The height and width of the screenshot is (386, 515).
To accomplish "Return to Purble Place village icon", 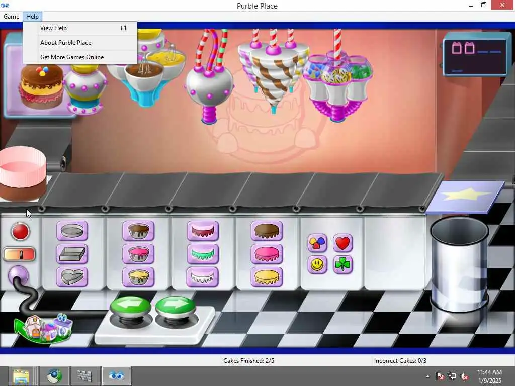I will (43, 328).
